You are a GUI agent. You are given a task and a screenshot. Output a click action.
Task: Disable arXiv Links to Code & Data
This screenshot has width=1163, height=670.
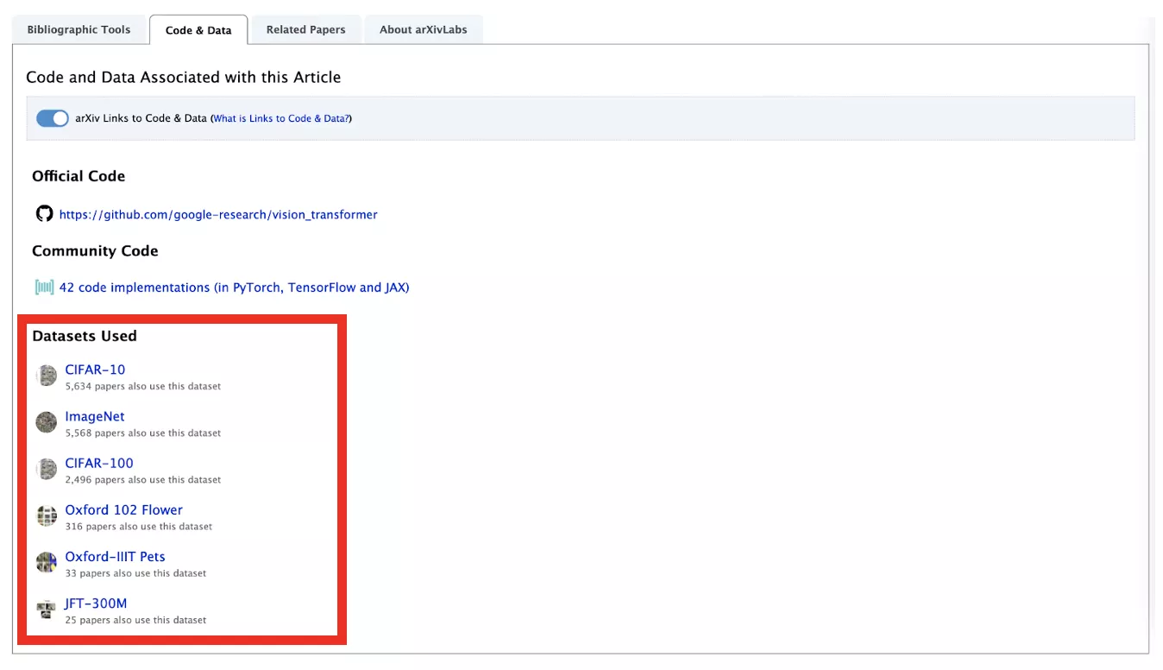pyautogui.click(x=52, y=117)
